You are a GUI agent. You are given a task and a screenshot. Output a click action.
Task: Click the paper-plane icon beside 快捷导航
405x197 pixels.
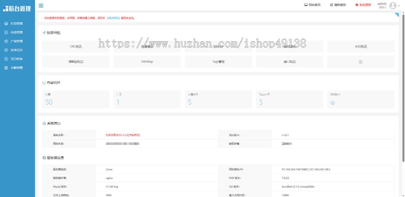(x=44, y=33)
